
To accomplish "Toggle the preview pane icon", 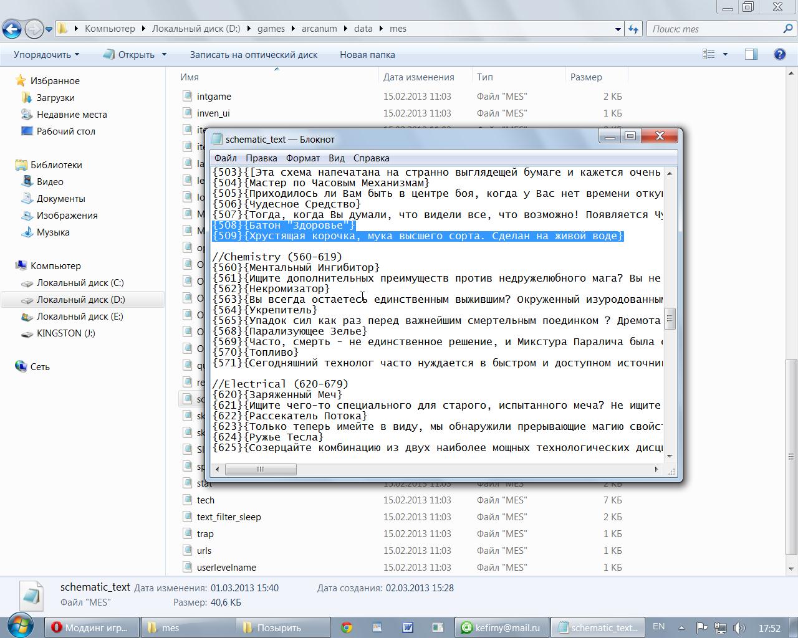I will click(751, 55).
